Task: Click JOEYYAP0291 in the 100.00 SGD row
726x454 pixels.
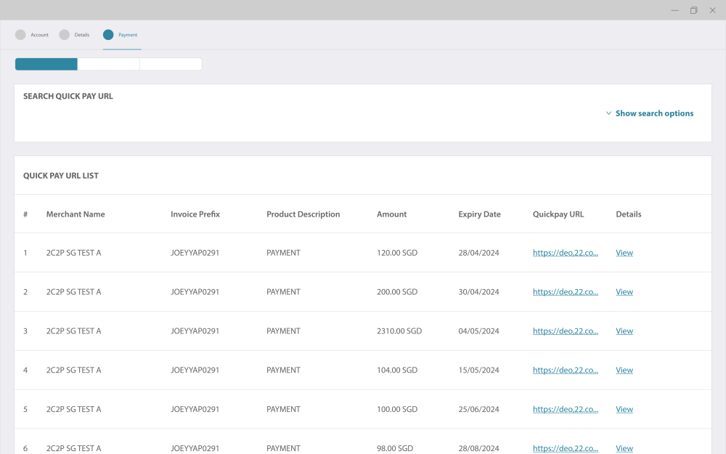Action: tap(195, 410)
